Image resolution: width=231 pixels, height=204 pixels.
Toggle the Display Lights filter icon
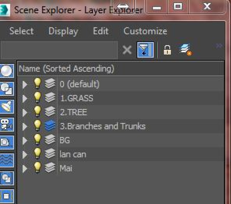click(6, 107)
